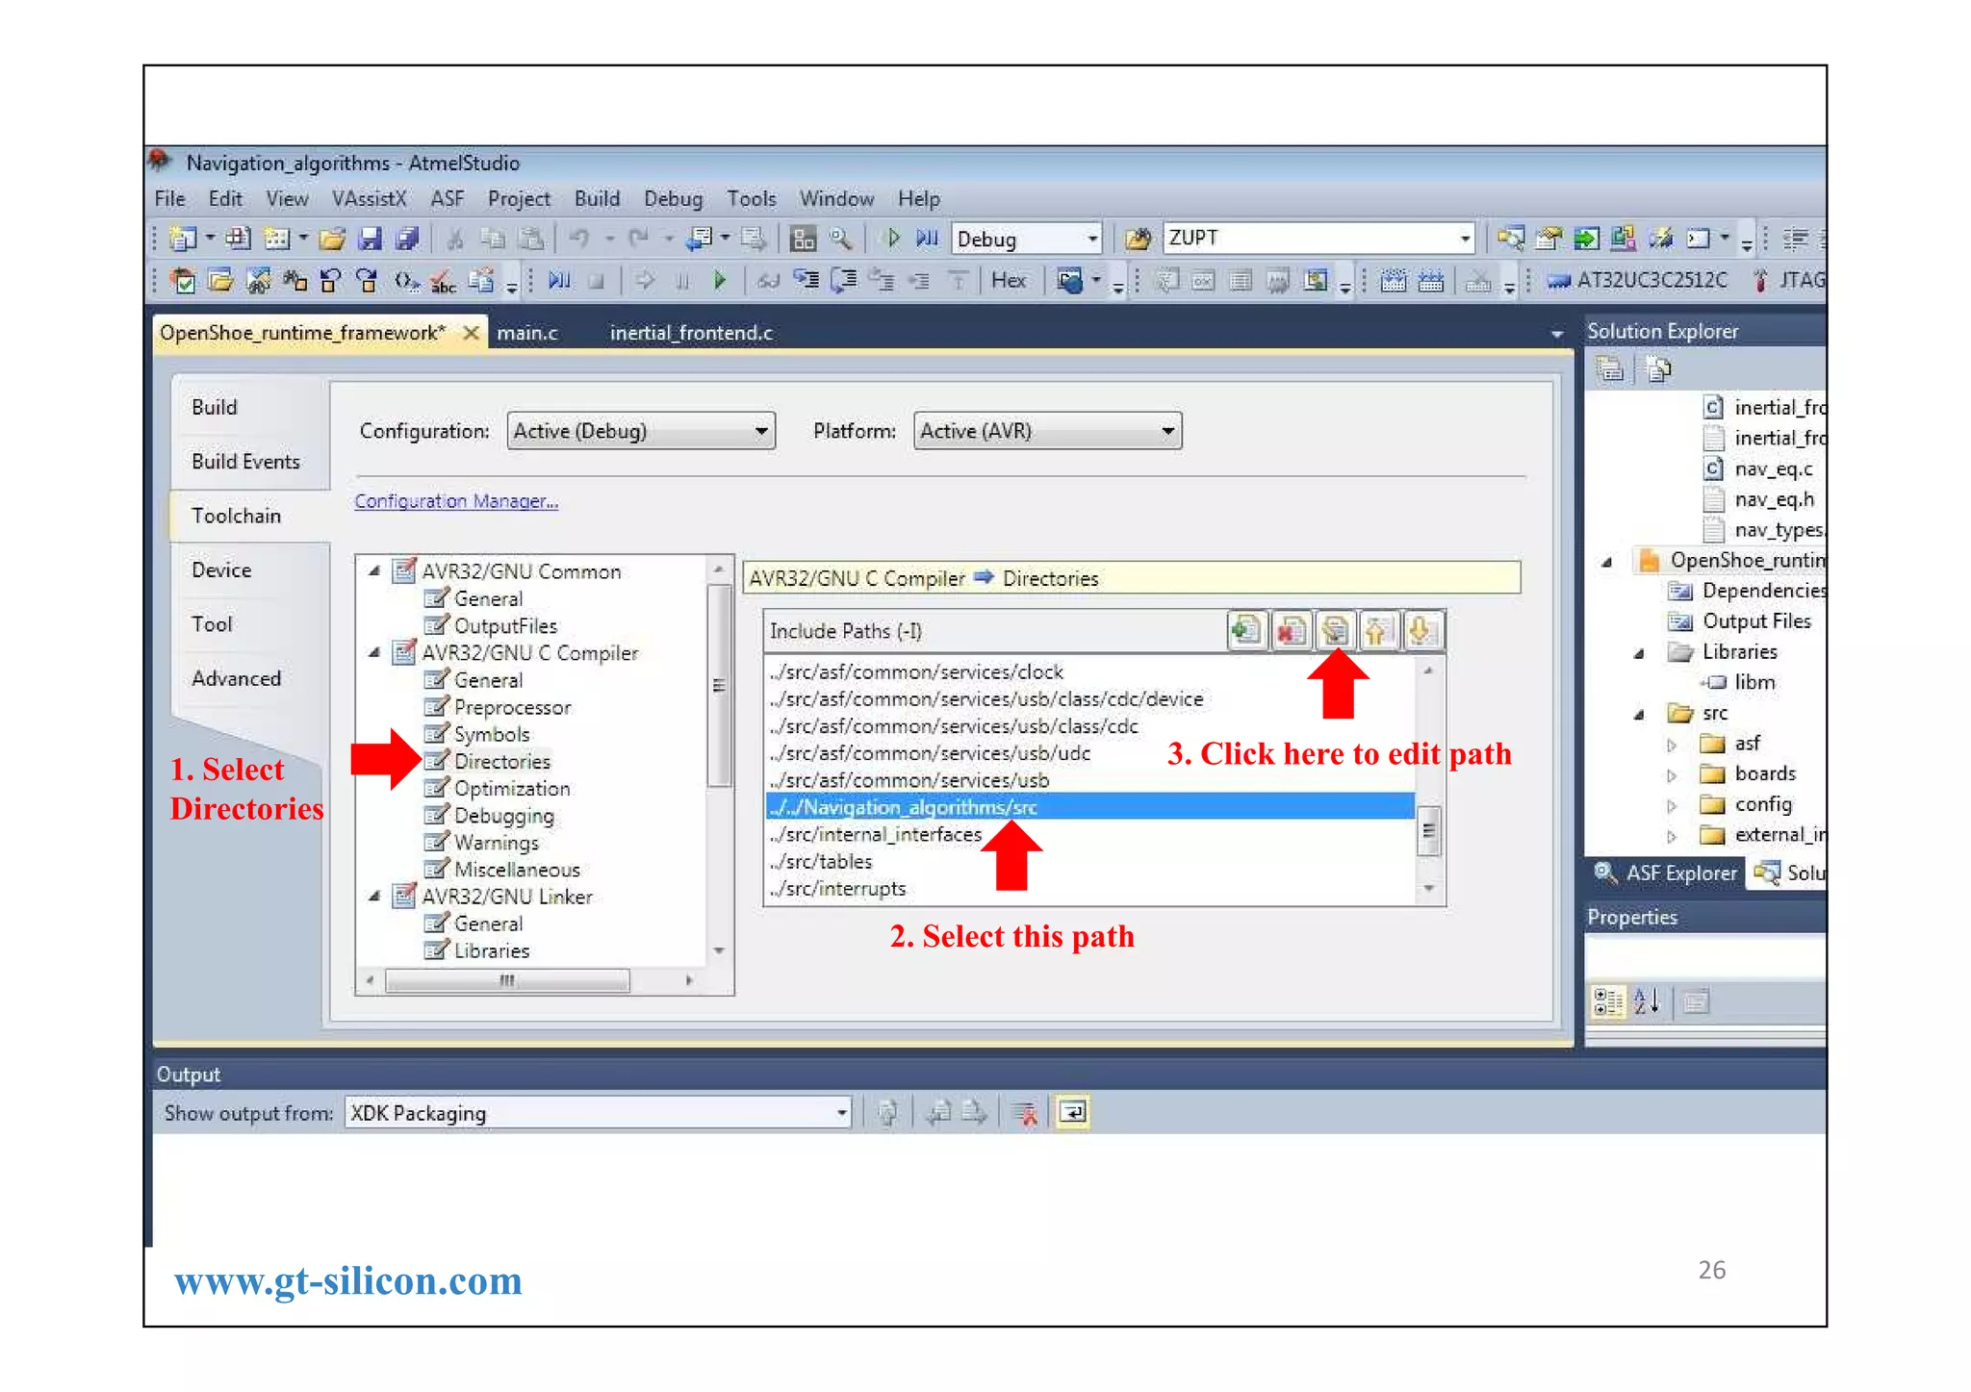Screen dimensions: 1971x1392
Task: Collapse the AVR32/GNU C Compiler node
Action: pos(374,653)
